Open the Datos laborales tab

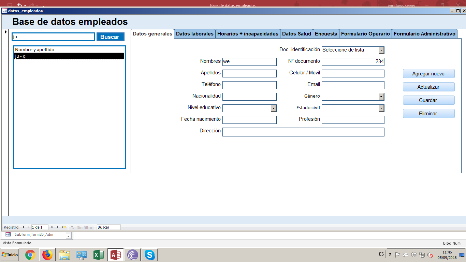tap(195, 34)
